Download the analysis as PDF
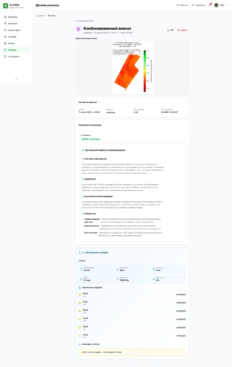The height and width of the screenshot is (367, 232). pyautogui.click(x=170, y=30)
